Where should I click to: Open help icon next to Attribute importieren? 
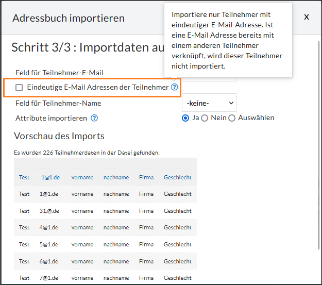coord(94,118)
